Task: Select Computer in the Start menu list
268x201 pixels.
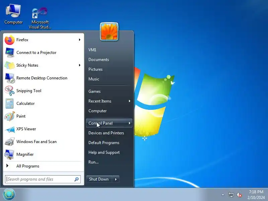Action: click(97, 111)
